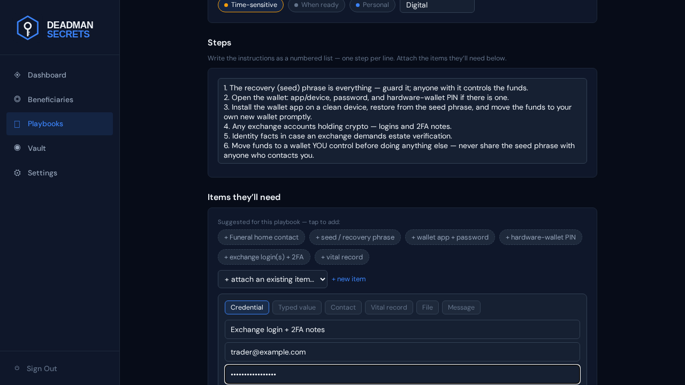Click the Items they'll need heading

pyautogui.click(x=244, y=197)
